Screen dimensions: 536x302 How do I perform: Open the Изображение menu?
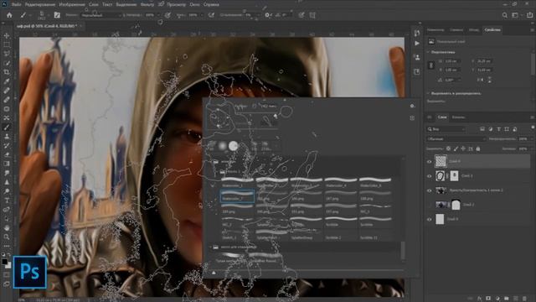72,4
